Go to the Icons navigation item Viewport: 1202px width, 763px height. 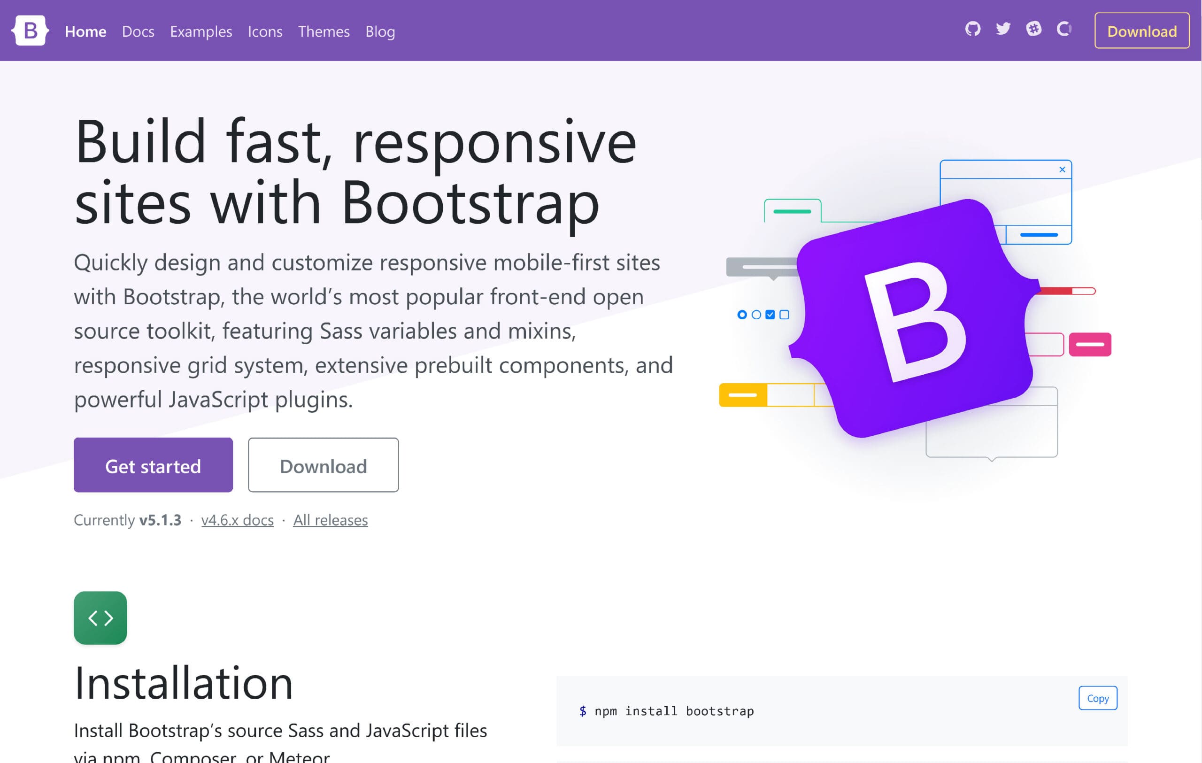point(264,31)
